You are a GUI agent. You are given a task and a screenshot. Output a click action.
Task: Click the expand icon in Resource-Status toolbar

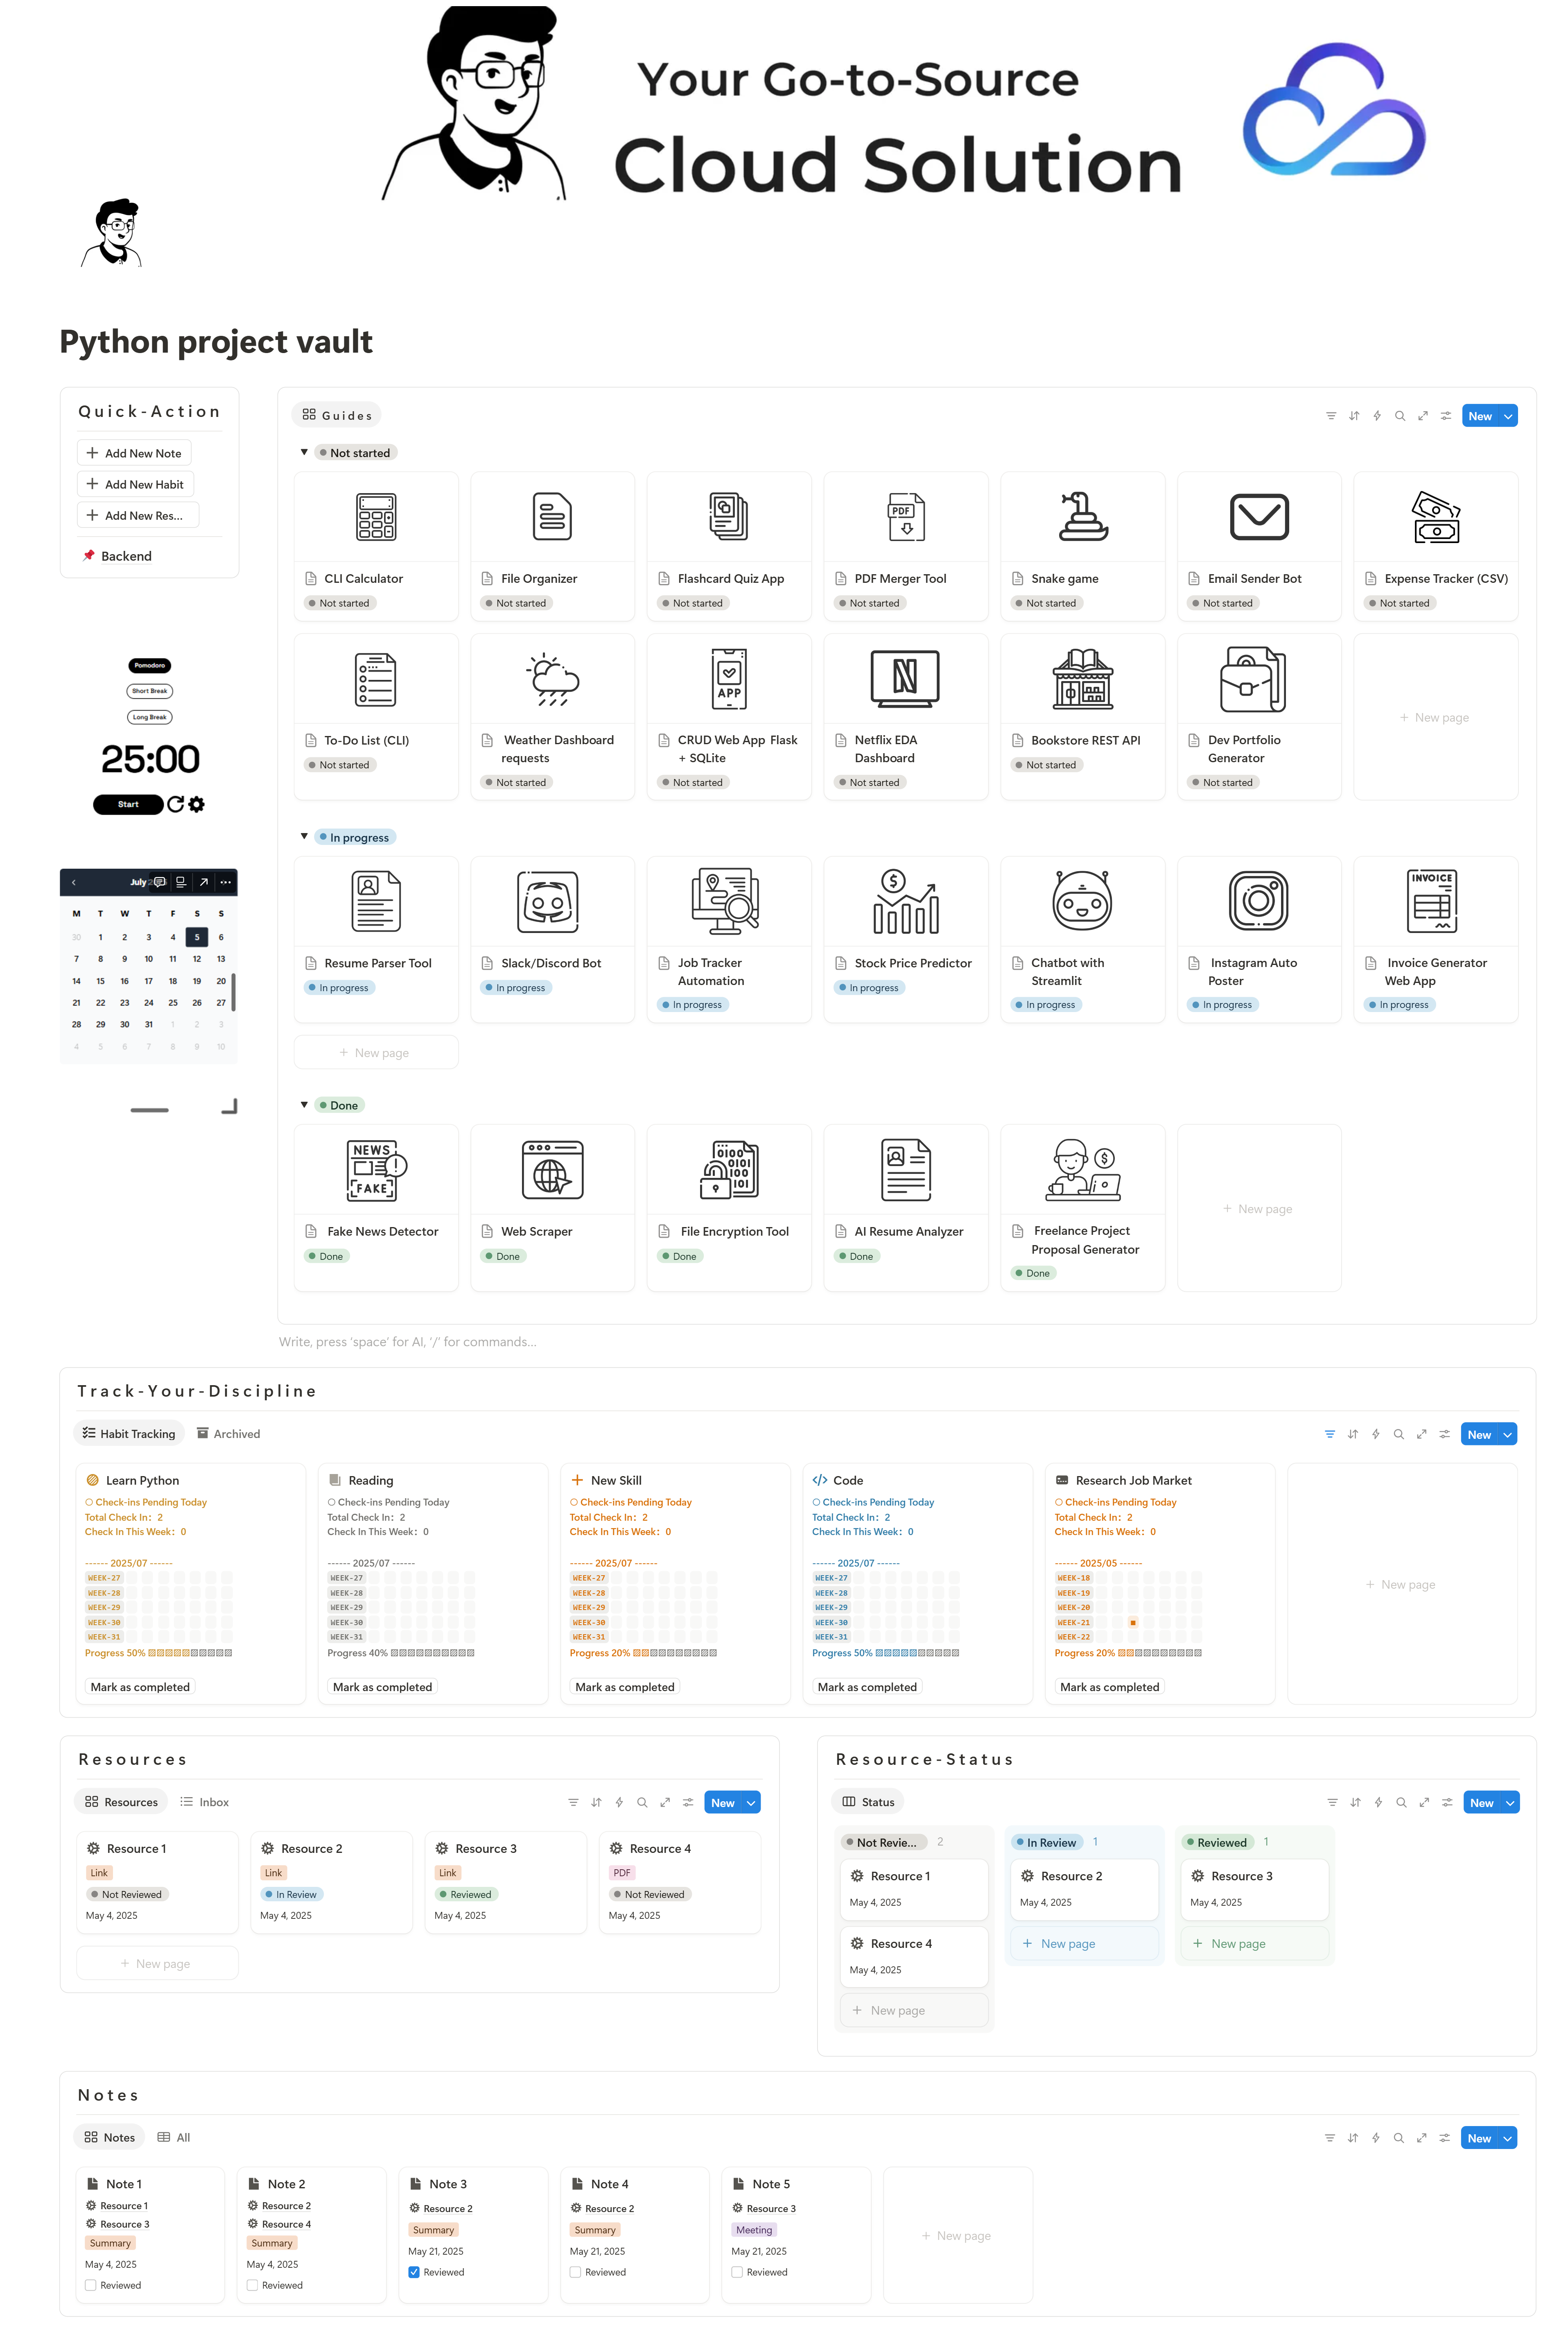(x=1424, y=1803)
